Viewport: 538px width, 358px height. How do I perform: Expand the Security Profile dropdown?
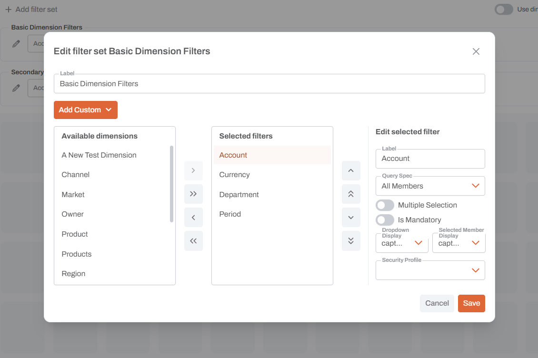[x=430, y=270]
